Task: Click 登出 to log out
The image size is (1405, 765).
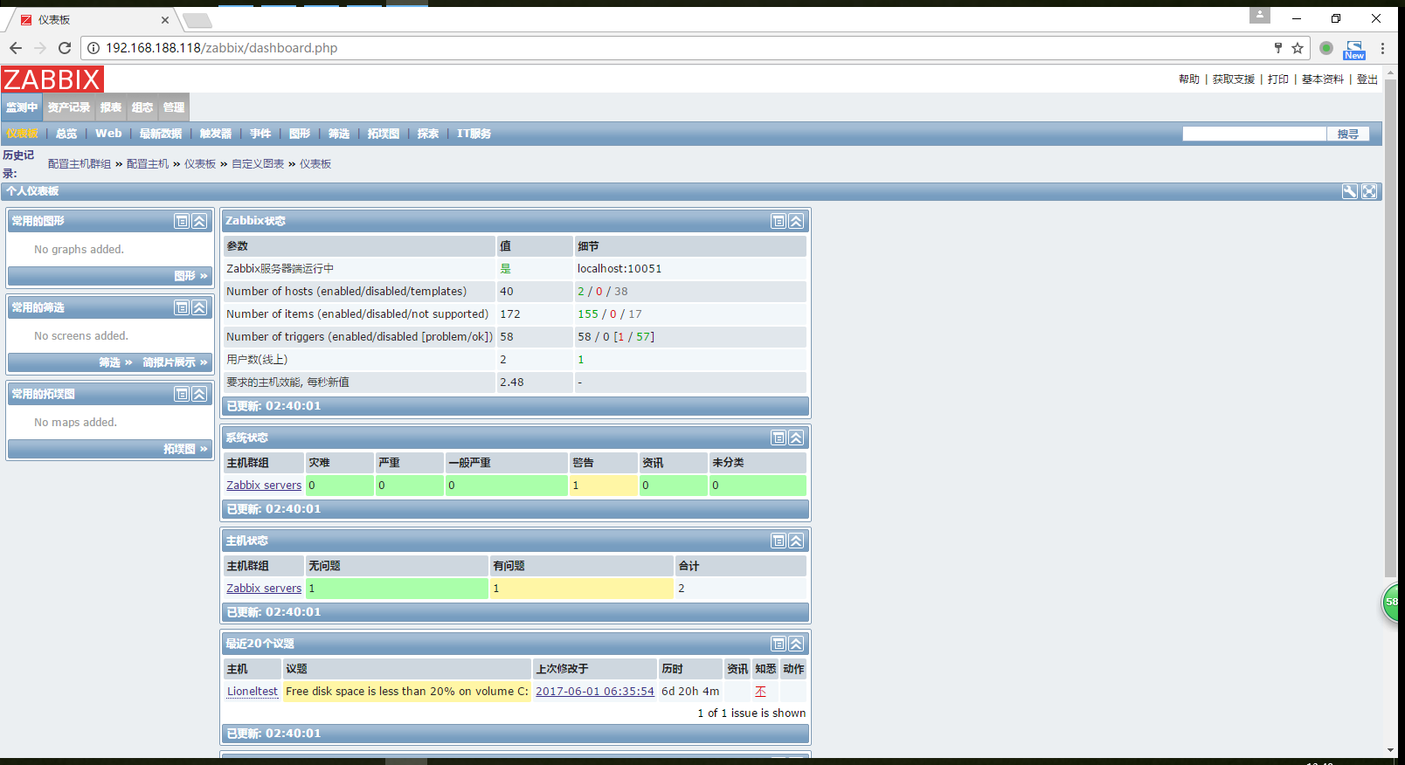Action: click(1367, 79)
